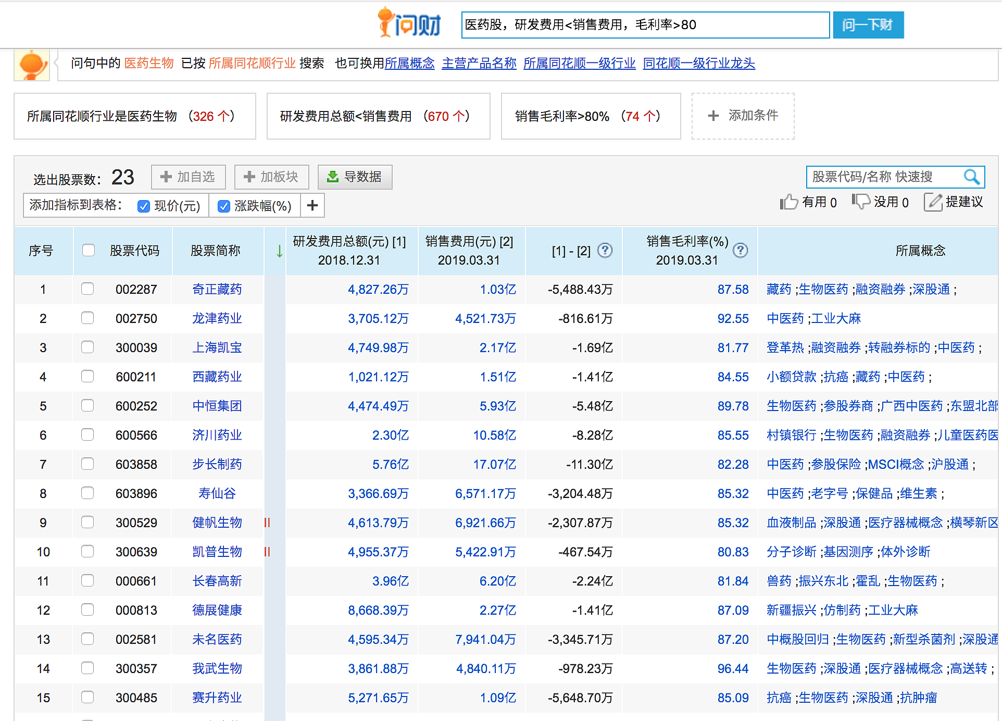Open the 添加条件 add-condition box

(x=743, y=116)
